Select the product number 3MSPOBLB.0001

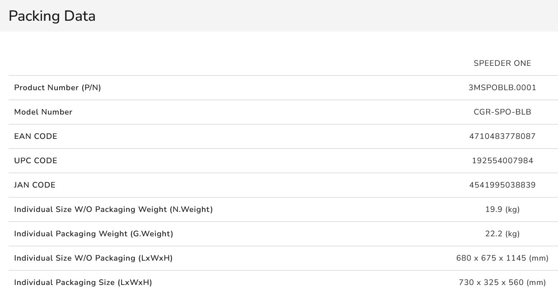[502, 88]
